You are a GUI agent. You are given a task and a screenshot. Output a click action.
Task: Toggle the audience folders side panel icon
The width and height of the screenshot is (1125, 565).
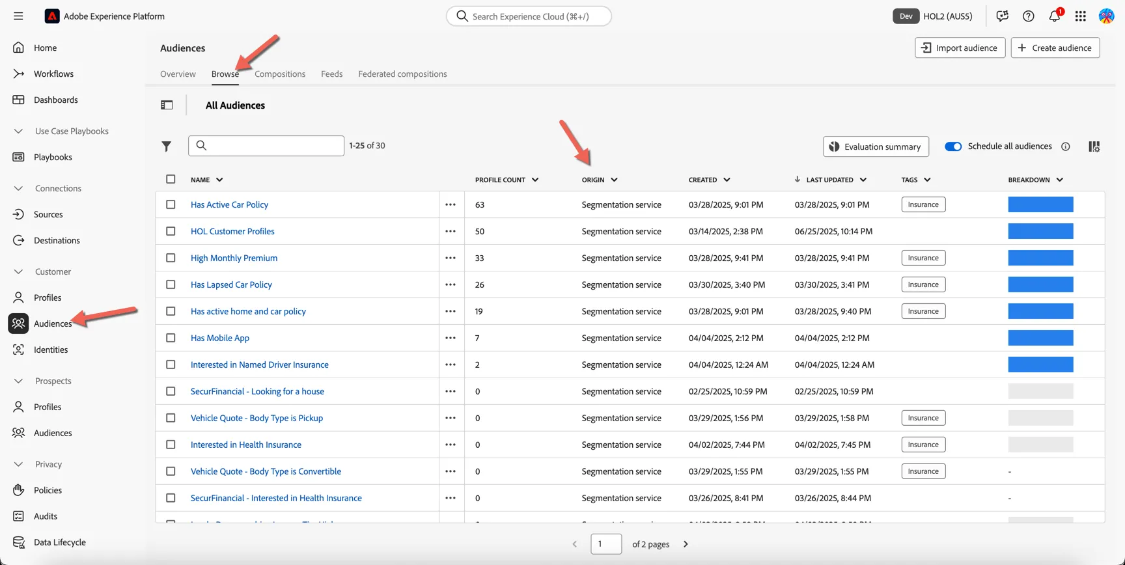(167, 105)
